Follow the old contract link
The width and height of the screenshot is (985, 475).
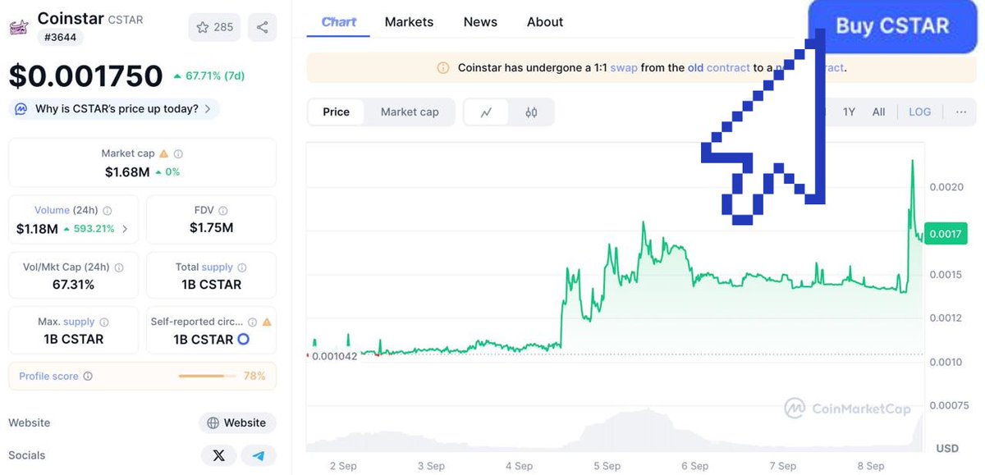tap(719, 68)
